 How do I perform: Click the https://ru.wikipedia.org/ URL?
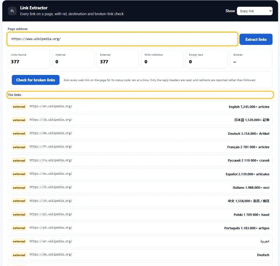point(51,160)
